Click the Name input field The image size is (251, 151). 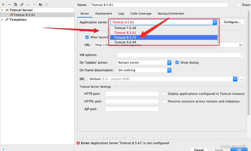(x=159, y=5)
